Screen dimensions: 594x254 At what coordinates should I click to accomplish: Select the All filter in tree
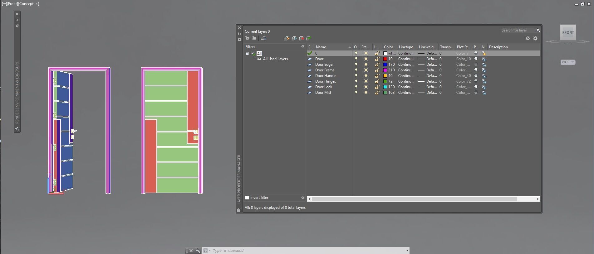point(259,54)
